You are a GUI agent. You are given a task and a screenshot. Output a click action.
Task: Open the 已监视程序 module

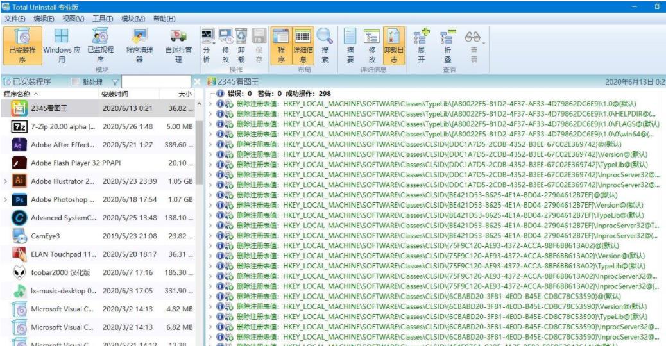point(100,45)
